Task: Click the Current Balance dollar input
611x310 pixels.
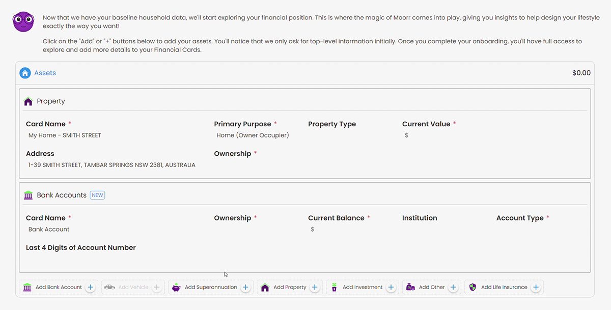Action: [351, 230]
